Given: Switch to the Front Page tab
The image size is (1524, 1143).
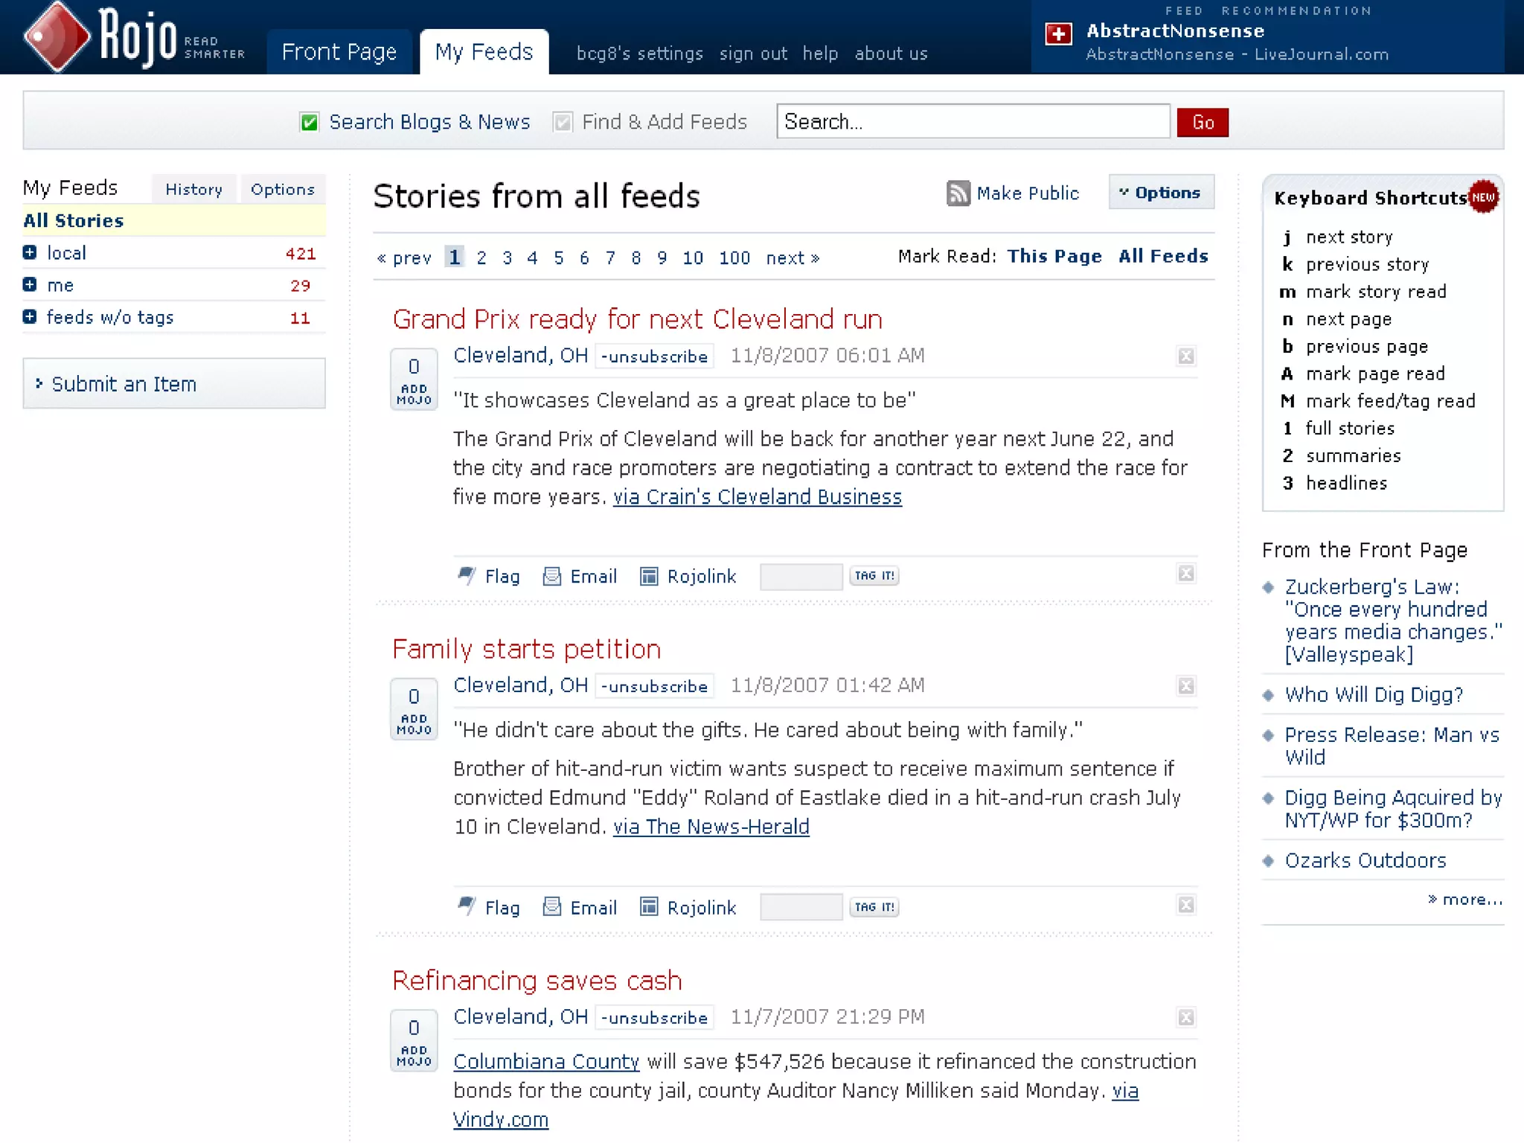Looking at the screenshot, I should 339,52.
